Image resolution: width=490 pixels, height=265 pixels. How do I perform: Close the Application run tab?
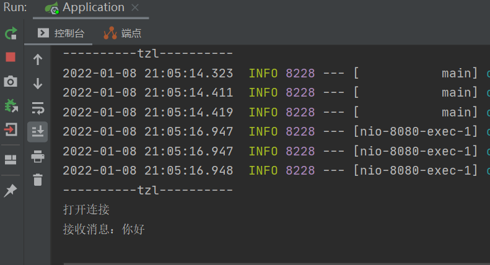135,7
